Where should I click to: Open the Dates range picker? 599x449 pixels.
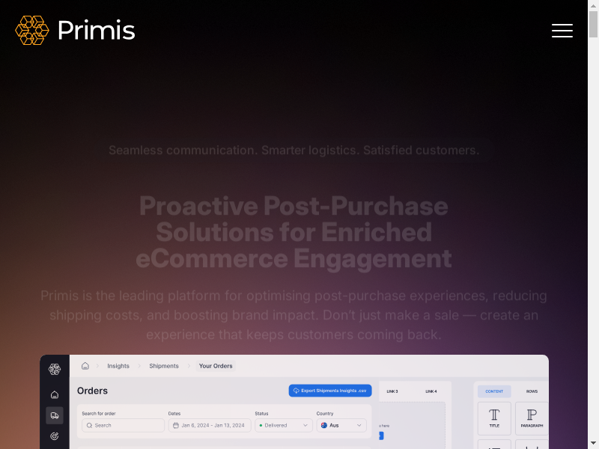click(209, 425)
